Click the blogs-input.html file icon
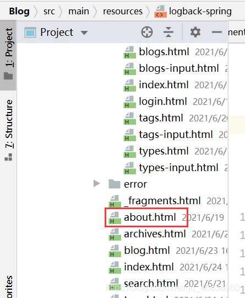The image size is (245, 298). pos(130,68)
